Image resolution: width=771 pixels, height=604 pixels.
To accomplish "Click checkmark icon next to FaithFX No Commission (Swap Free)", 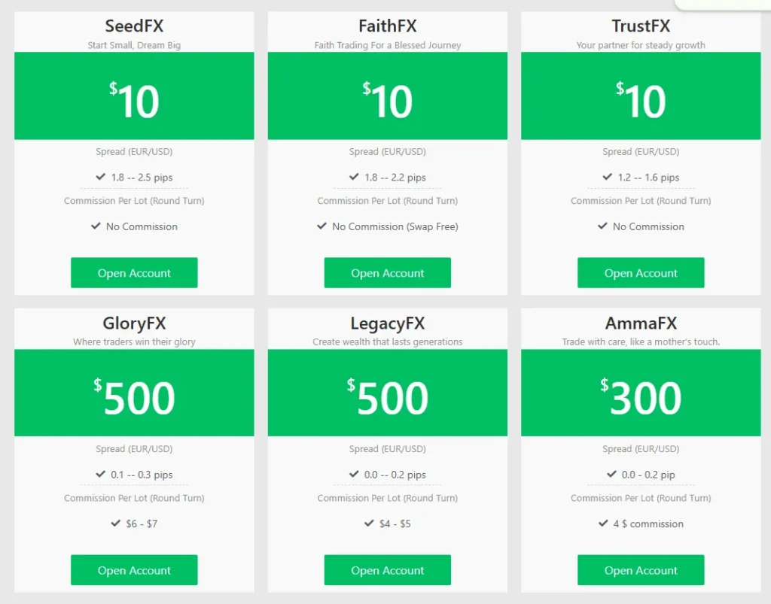I will tap(322, 226).
